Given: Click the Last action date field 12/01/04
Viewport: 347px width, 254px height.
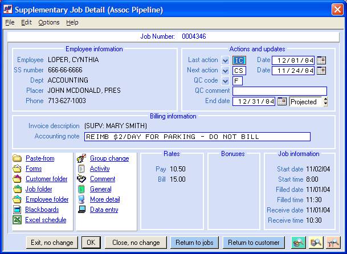Looking at the screenshot, I should click(x=293, y=60).
